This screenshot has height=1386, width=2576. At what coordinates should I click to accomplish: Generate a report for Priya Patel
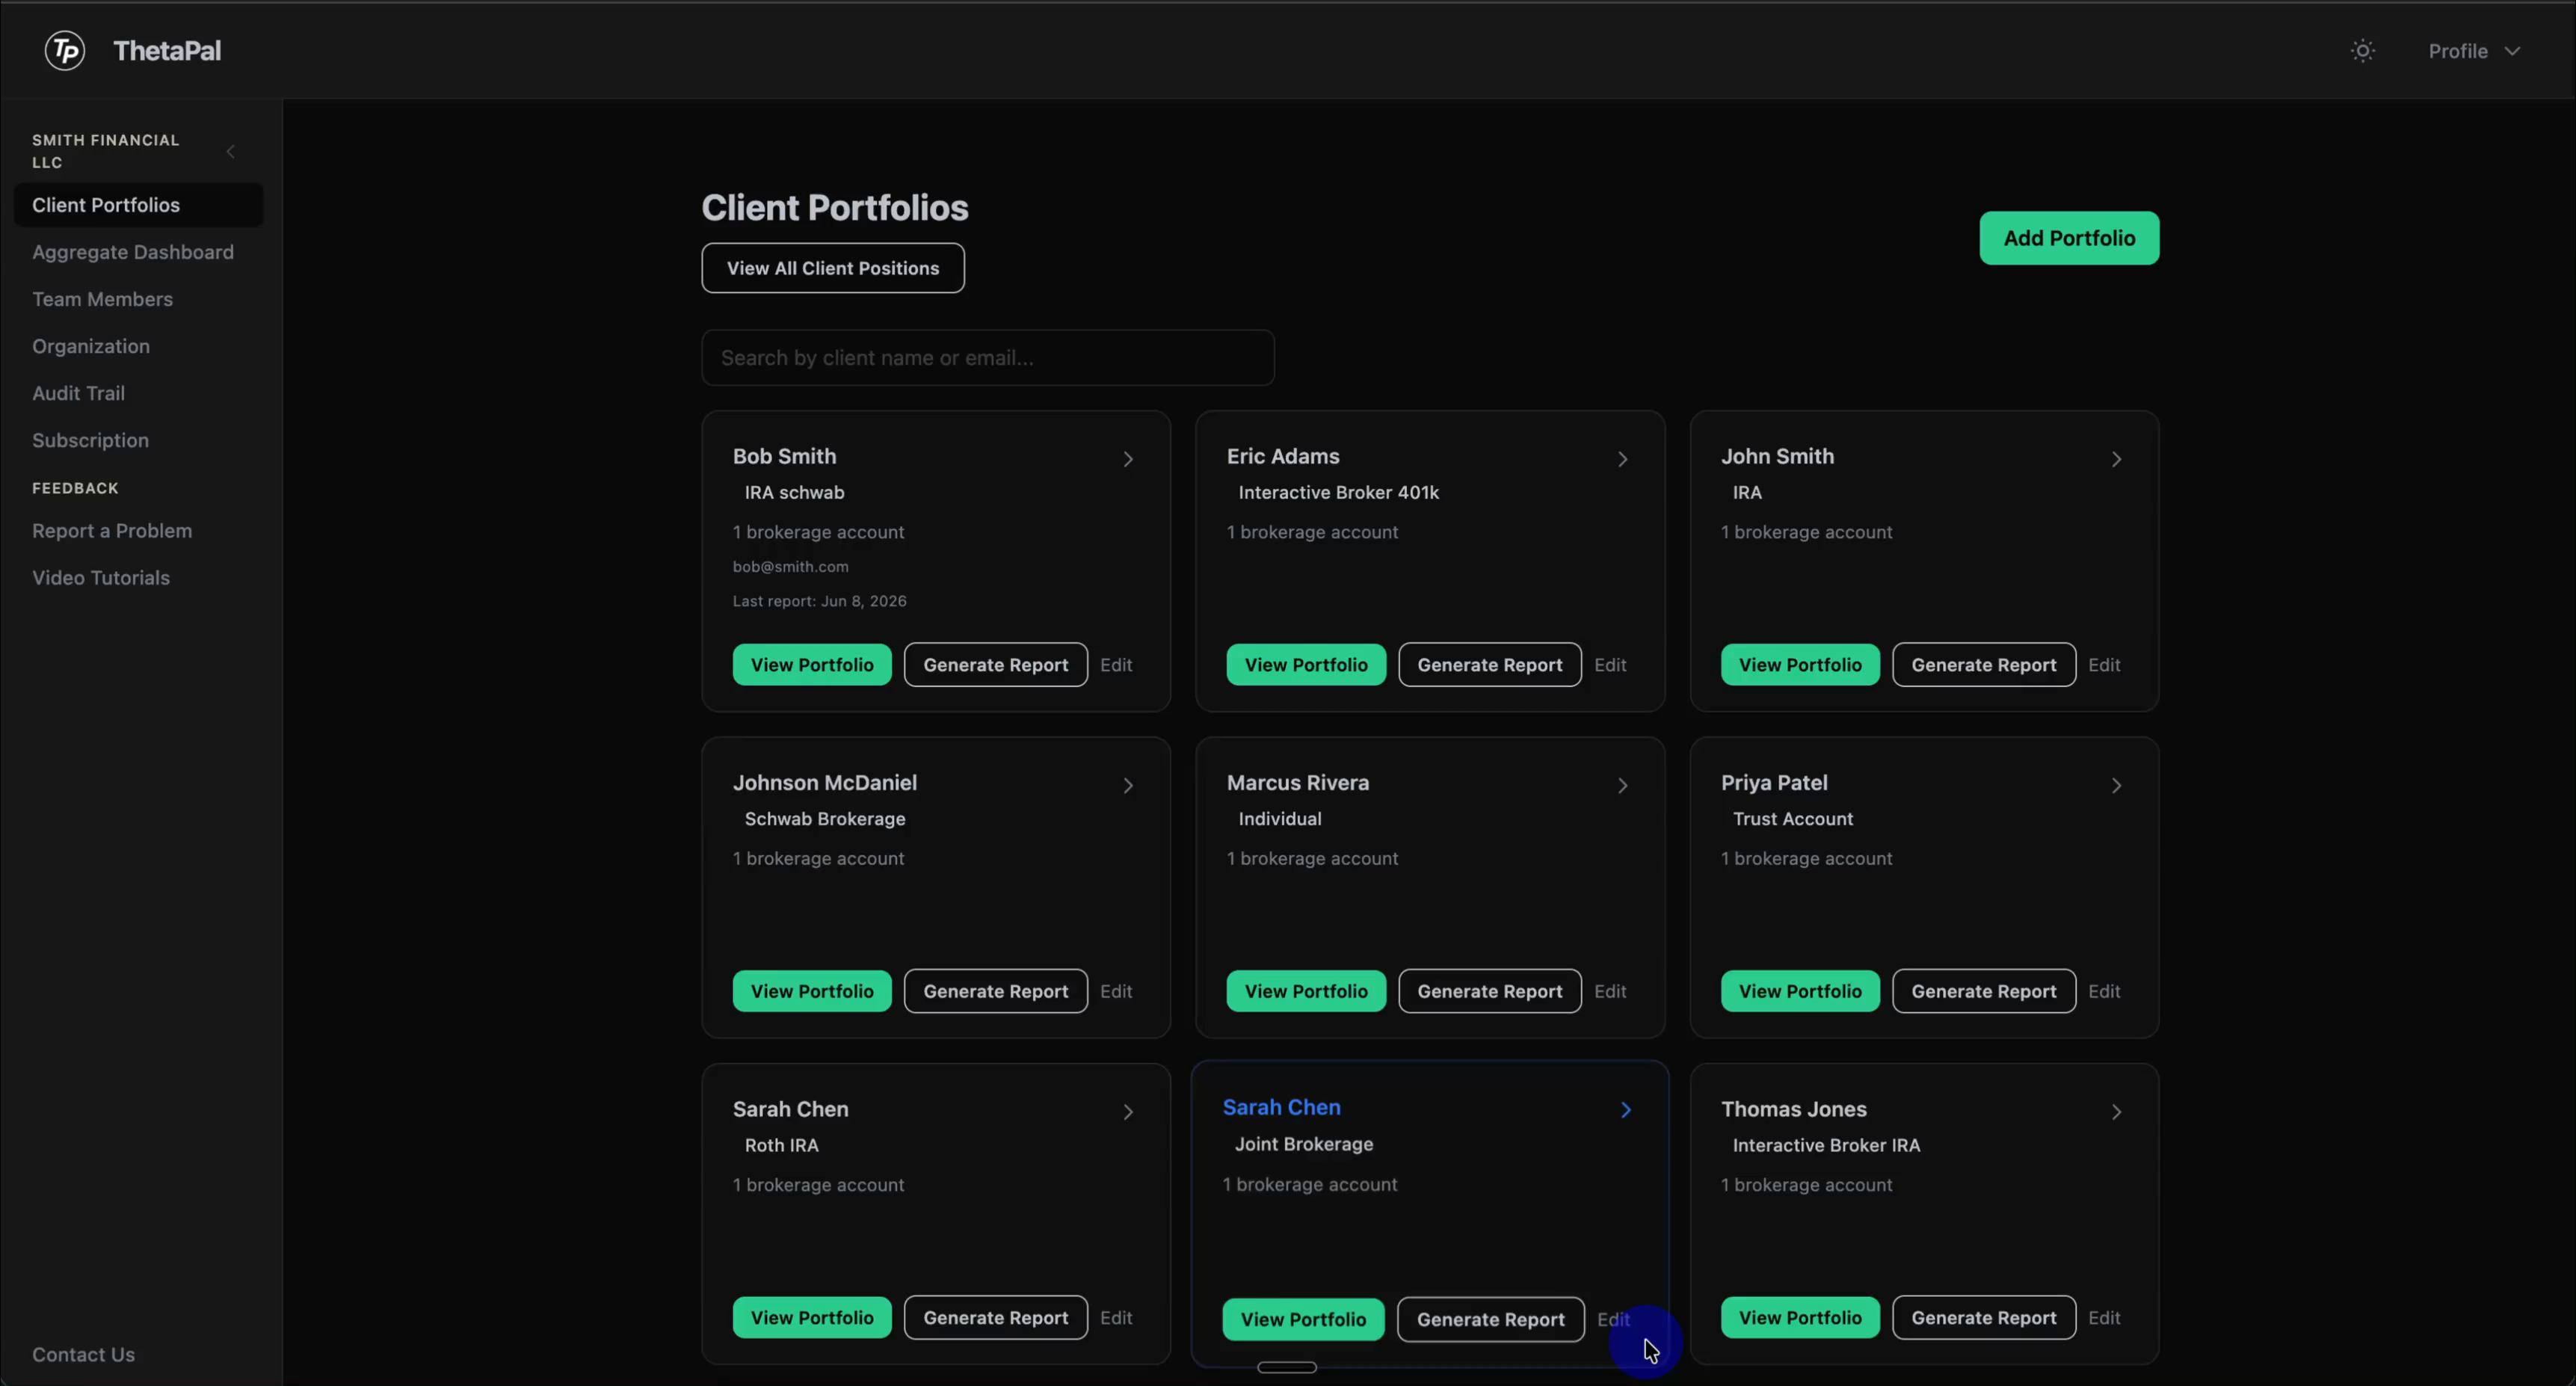coord(1984,991)
